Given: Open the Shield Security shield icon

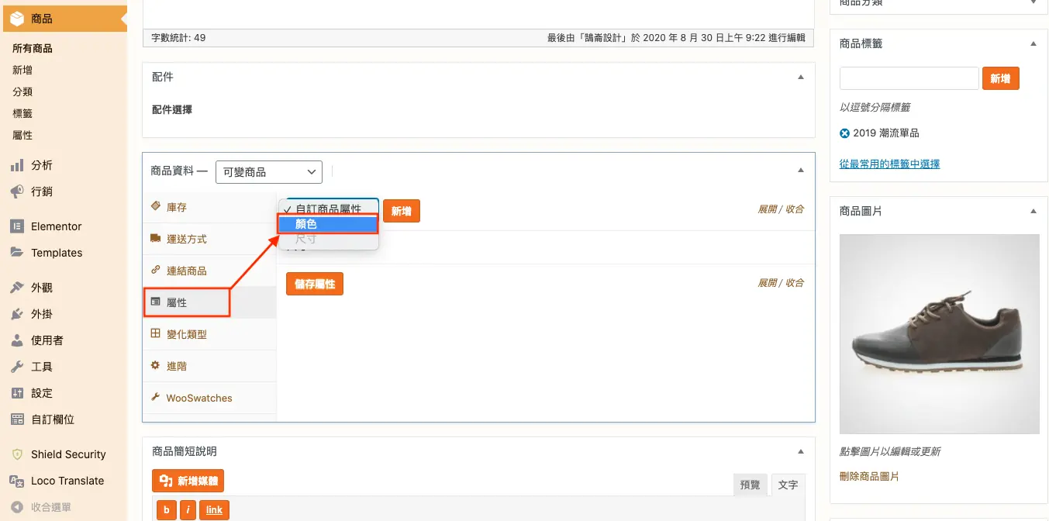Looking at the screenshot, I should [17, 454].
